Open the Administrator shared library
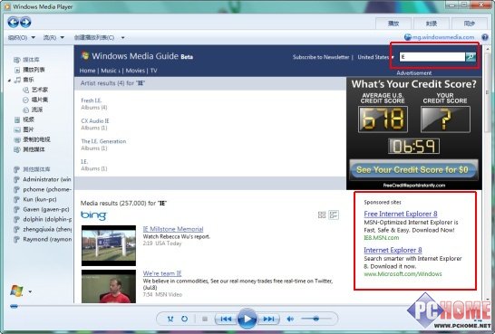Viewport: 495px width, 334px height. pyautogui.click(x=47, y=179)
